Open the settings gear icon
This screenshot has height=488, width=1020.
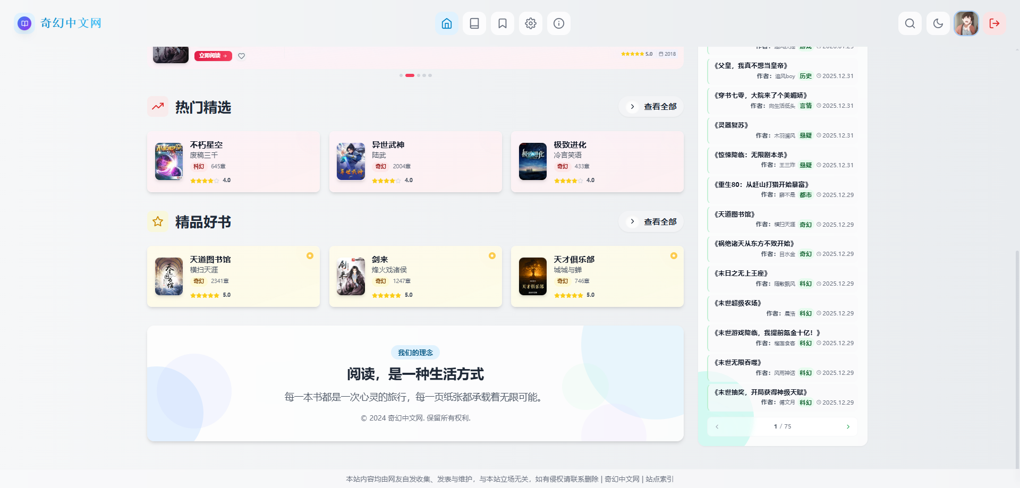[531, 23]
